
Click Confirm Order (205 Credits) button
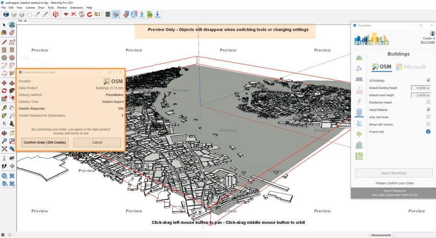click(x=44, y=142)
